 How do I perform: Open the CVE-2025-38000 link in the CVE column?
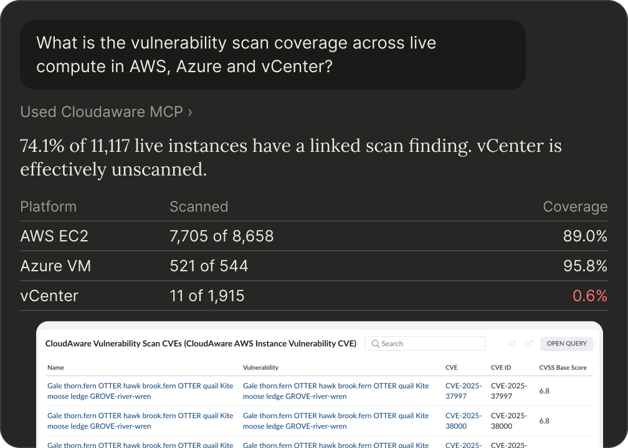[464, 421]
